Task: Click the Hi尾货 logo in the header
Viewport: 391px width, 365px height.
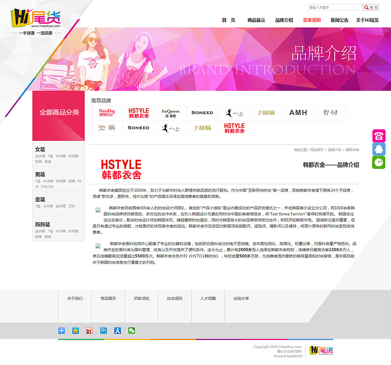Action: coord(36,18)
